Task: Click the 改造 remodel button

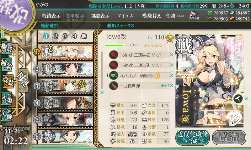Action: pos(229,137)
